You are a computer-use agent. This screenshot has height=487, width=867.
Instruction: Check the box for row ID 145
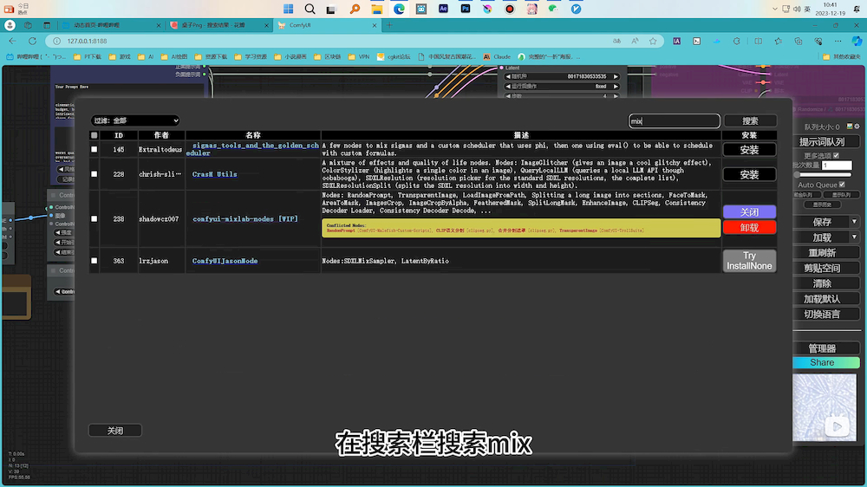[95, 150]
